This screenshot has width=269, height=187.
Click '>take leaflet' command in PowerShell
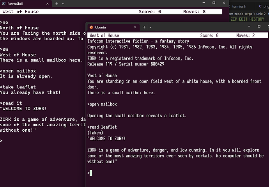tap(18, 87)
